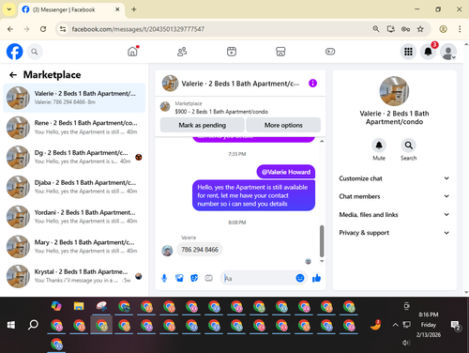The image size is (469, 353).
Task: Open the Facebook home logo
Action: [x=15, y=52]
